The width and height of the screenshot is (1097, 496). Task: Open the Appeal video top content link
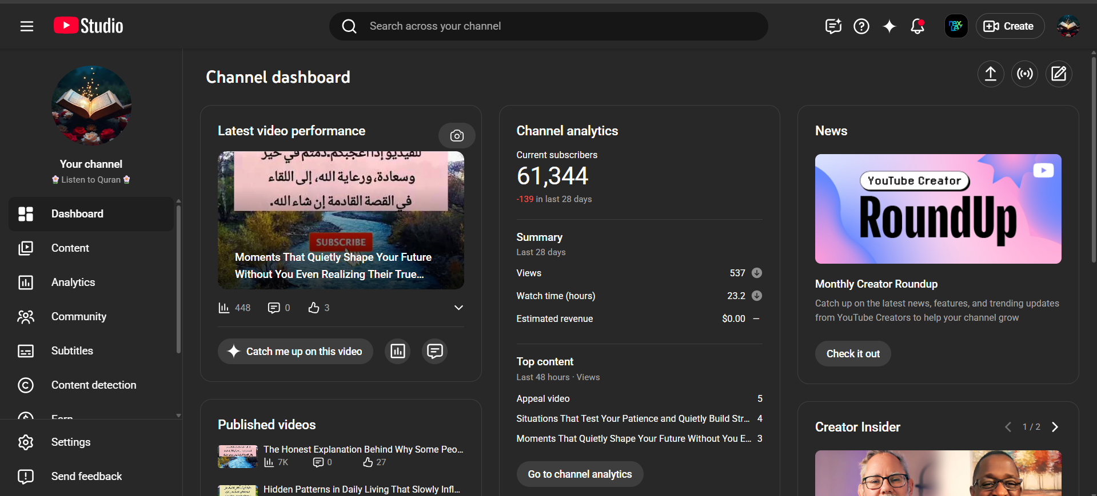pos(543,398)
